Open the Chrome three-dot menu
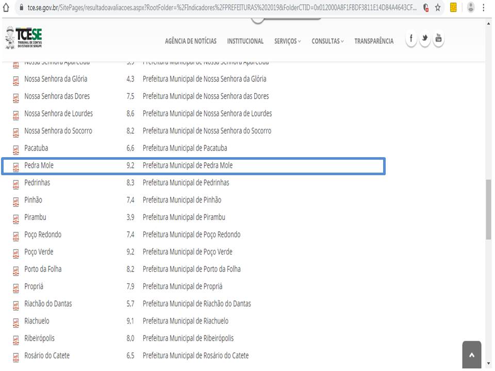The height and width of the screenshot is (371, 495). tap(483, 8)
